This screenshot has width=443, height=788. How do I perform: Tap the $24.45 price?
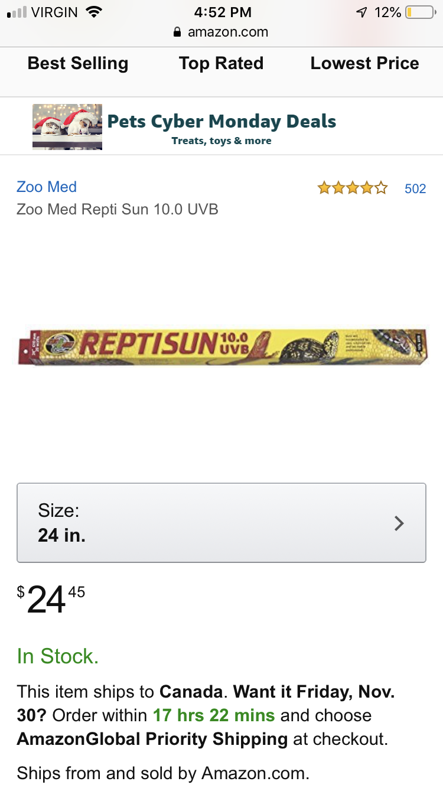51,598
